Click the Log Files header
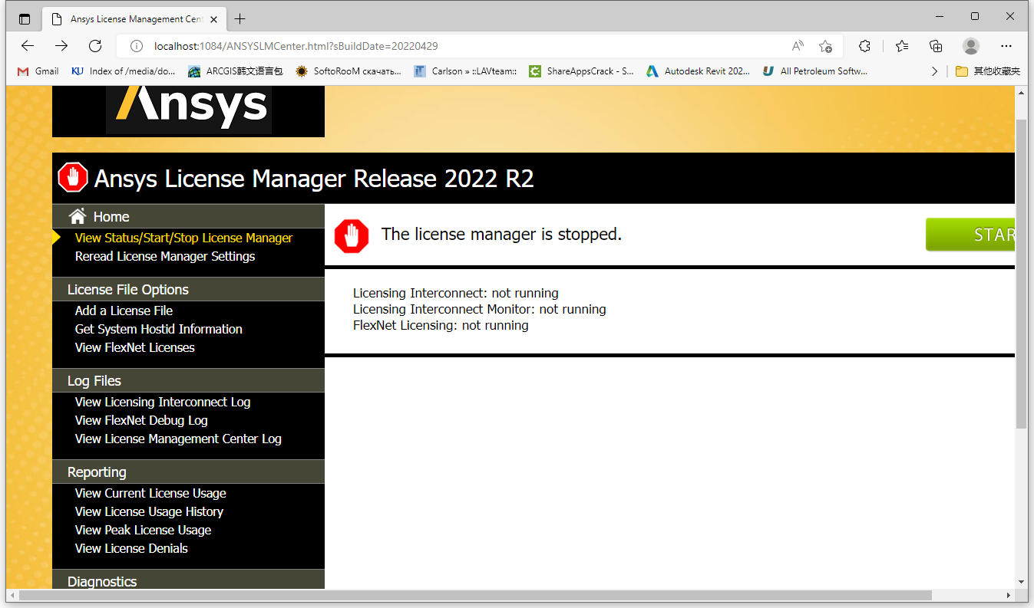Image resolution: width=1034 pixels, height=608 pixels. (188, 380)
